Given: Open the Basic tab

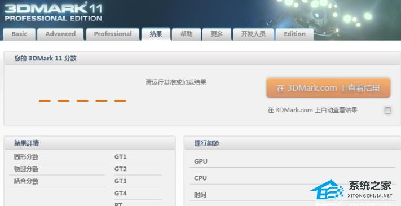Looking at the screenshot, I should tap(19, 34).
